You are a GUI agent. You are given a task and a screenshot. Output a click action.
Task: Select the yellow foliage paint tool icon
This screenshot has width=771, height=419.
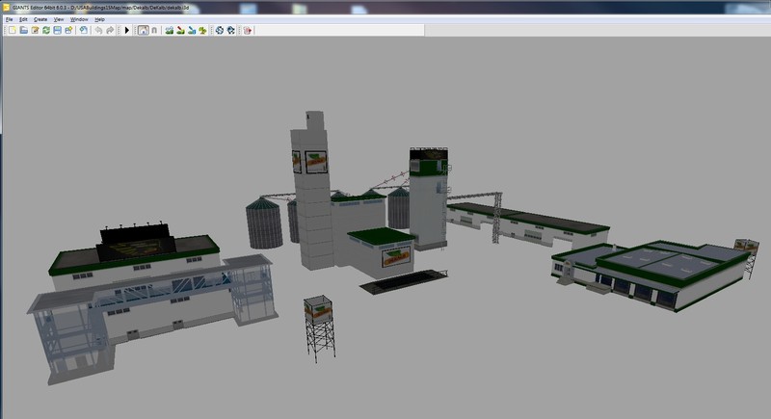pos(203,31)
